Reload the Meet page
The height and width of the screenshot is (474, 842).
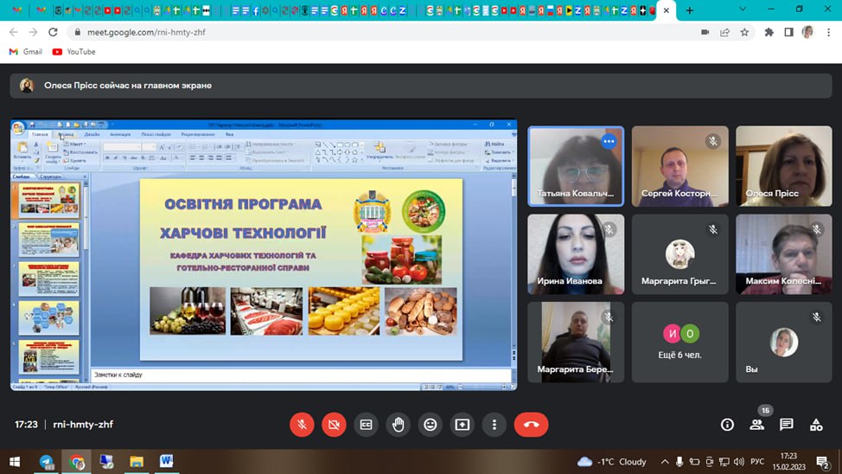point(53,32)
